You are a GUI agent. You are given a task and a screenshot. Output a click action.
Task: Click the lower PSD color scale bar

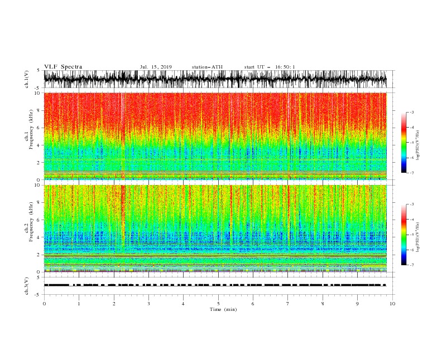pos(403,235)
